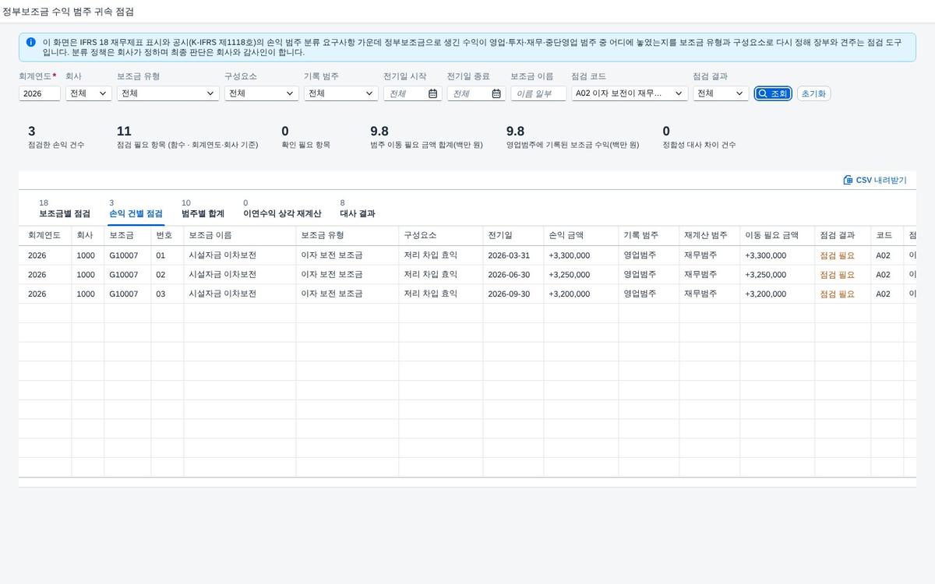
Task: Select the +3,250,000 value under 이동 필요 금액
Action: coord(766,275)
